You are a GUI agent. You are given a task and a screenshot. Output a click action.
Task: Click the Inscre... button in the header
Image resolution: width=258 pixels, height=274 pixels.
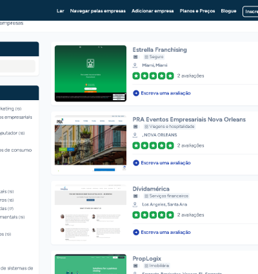point(250,12)
